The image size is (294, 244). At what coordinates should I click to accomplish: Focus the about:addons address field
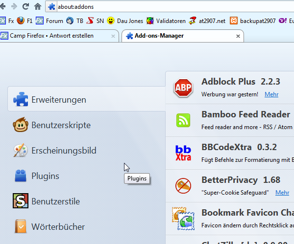click(174, 7)
